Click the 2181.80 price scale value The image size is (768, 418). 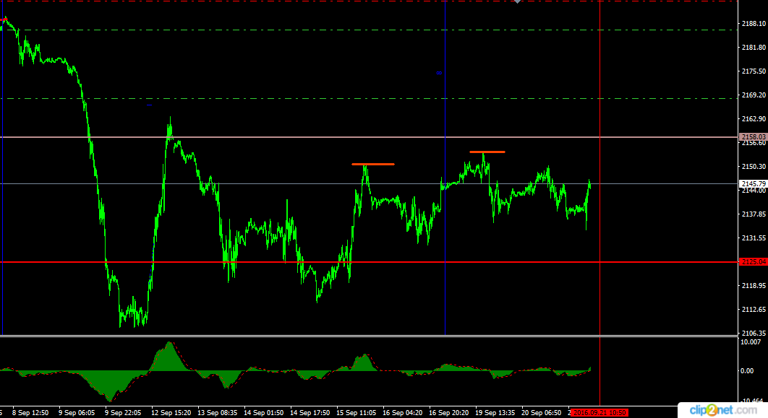coord(754,48)
